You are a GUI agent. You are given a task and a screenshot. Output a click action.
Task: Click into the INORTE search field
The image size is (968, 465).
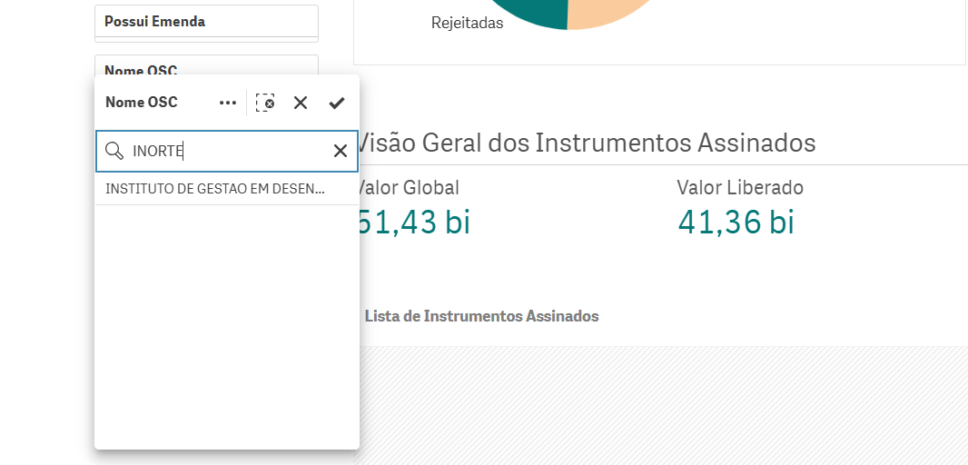coord(227,151)
